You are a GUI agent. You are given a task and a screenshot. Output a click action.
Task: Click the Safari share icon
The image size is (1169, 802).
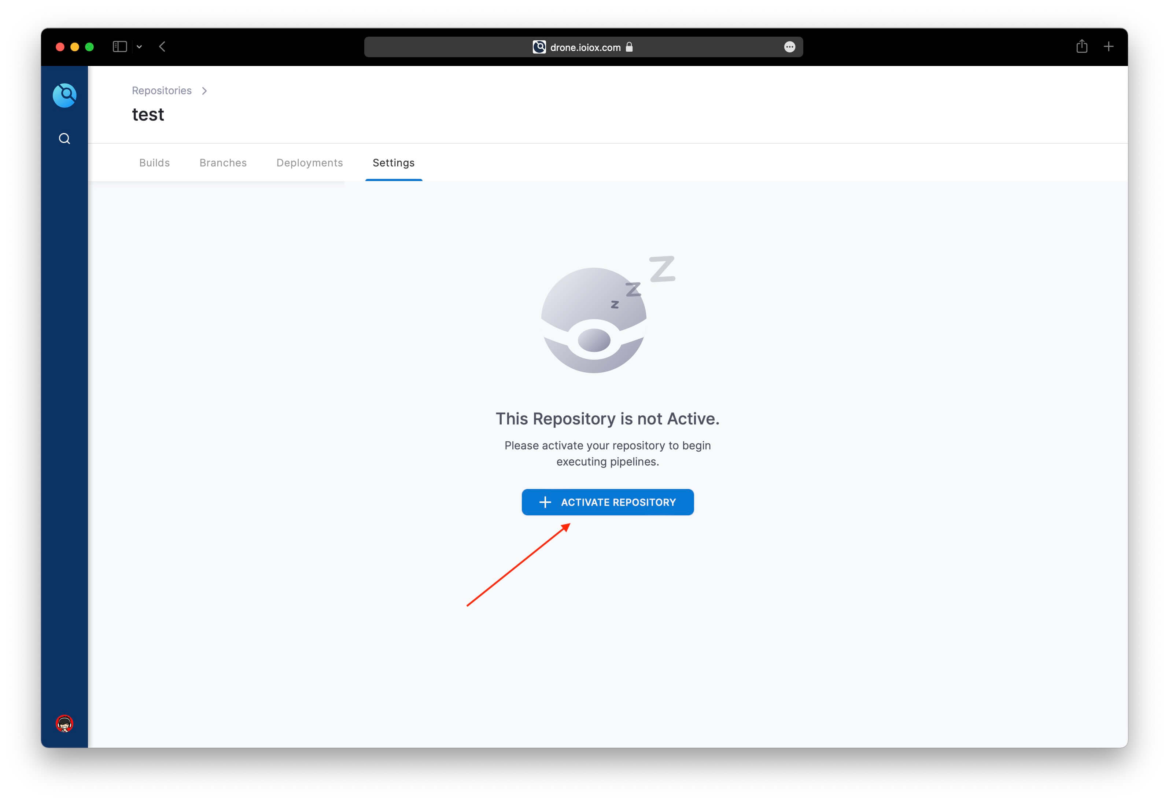click(x=1081, y=47)
